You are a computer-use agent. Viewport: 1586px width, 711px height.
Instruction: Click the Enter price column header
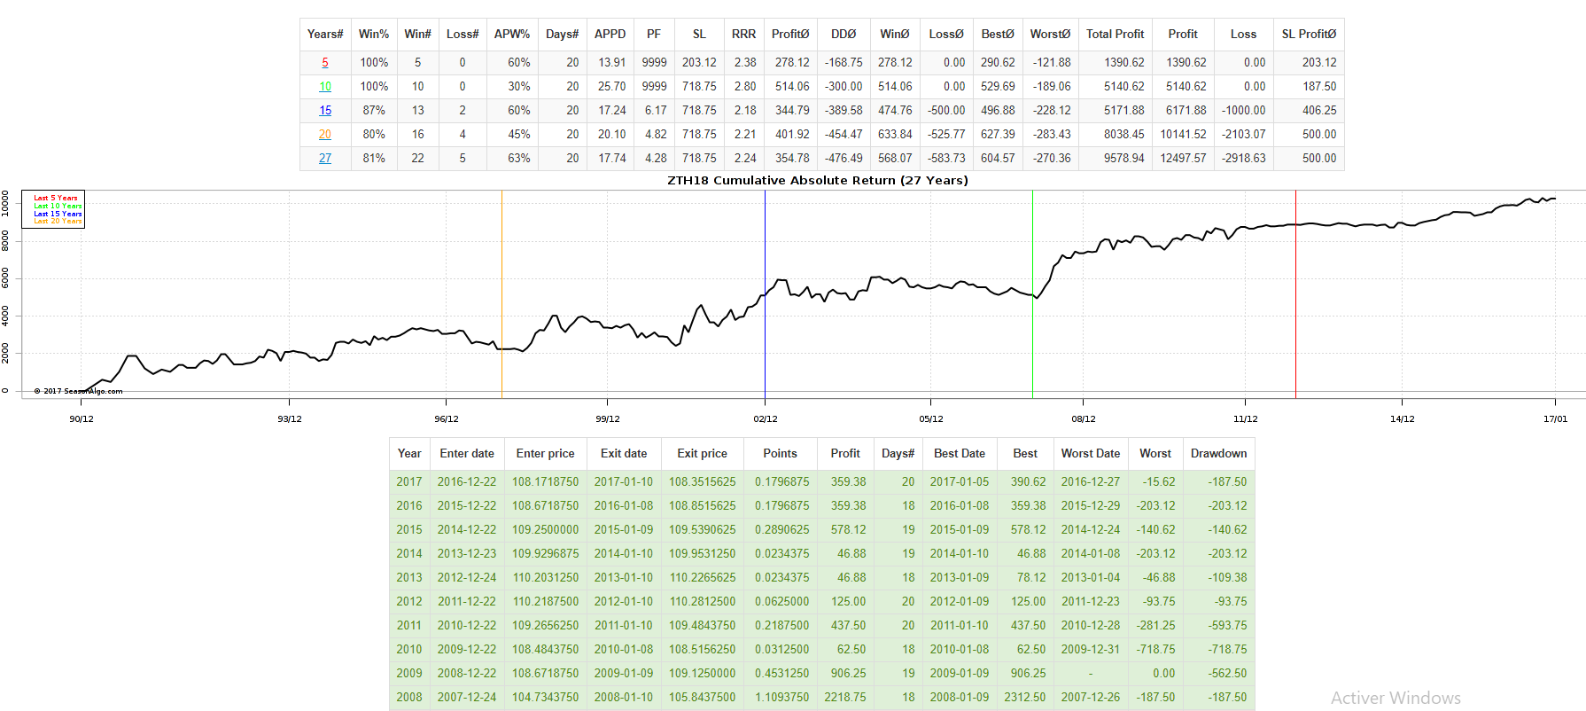point(545,453)
